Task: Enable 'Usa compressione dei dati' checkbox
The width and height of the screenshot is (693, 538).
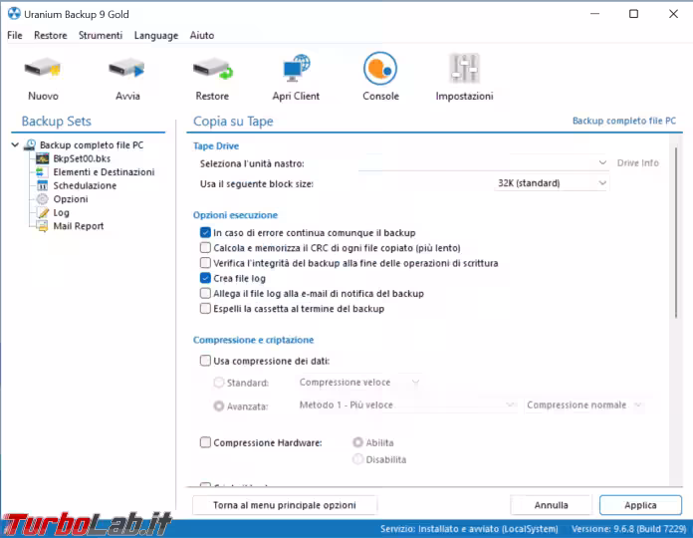Action: [205, 361]
